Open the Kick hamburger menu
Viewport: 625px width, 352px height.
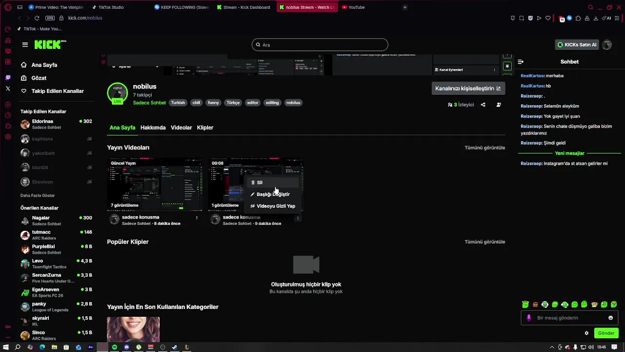tap(25, 44)
